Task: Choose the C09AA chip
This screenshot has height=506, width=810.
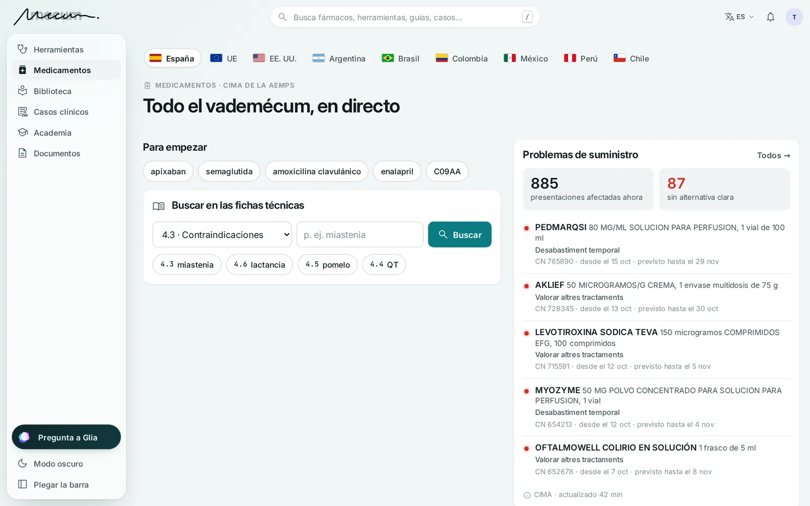Action: (447, 172)
